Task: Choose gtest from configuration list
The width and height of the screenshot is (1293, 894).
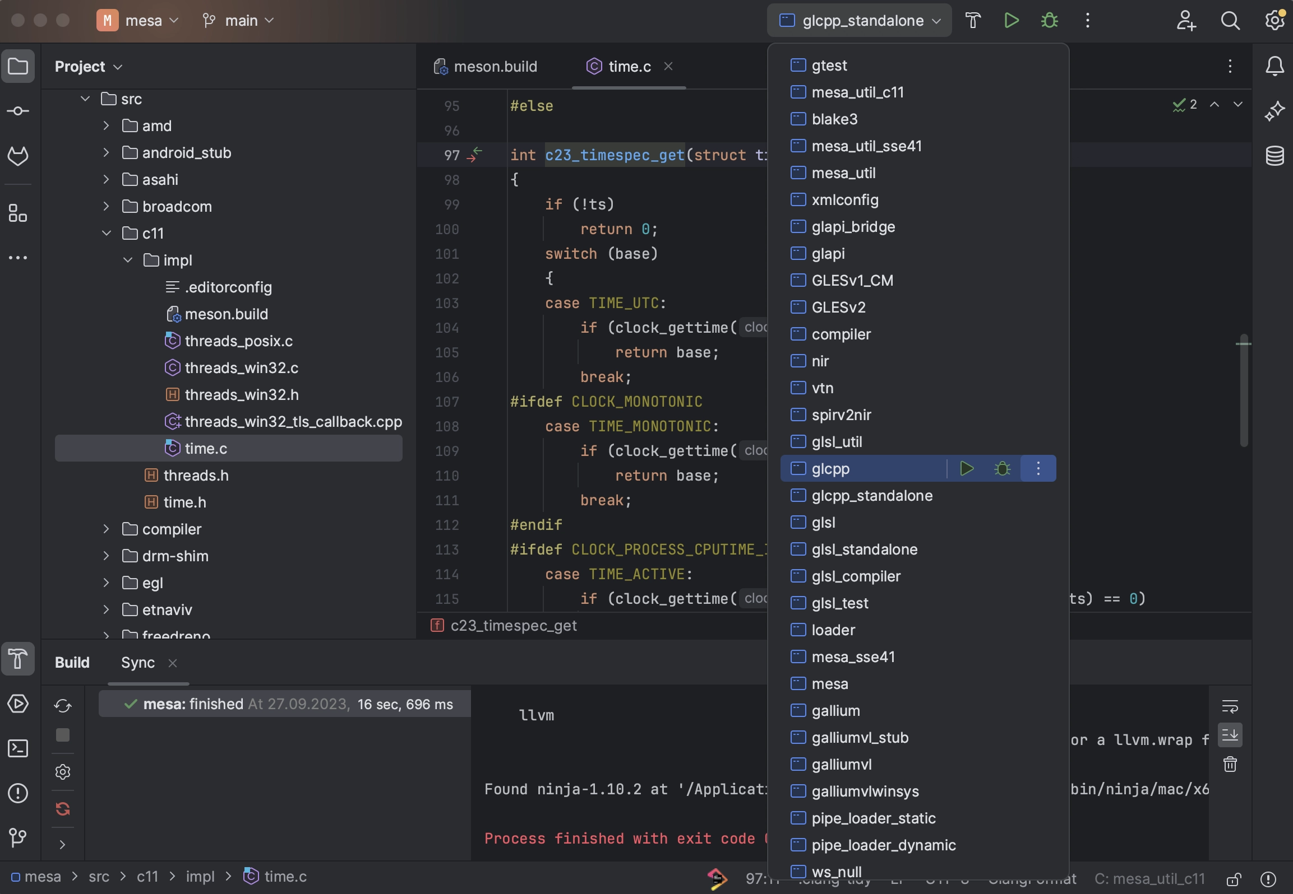Action: [918, 66]
